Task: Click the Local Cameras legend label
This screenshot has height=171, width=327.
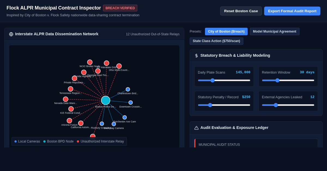Action: click(x=29, y=141)
